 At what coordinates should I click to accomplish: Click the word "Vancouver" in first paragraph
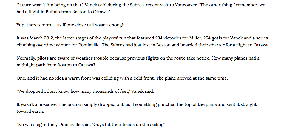[186, 5]
